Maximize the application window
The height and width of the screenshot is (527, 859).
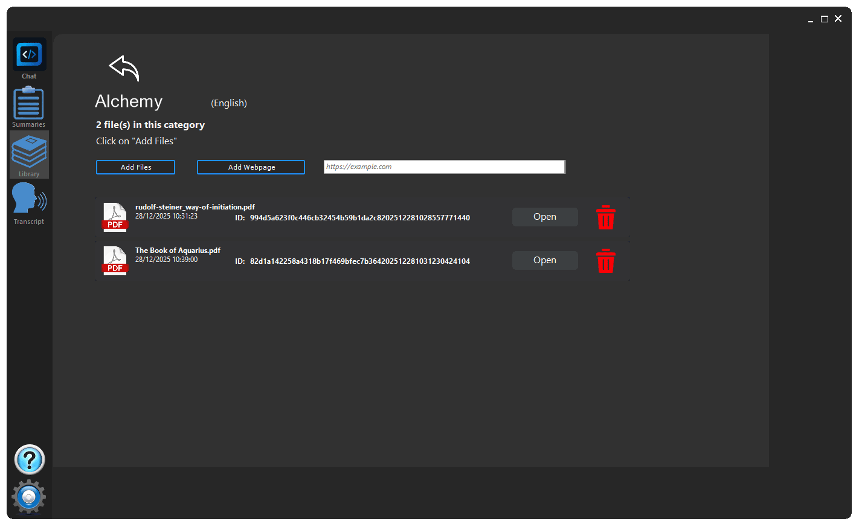point(824,19)
